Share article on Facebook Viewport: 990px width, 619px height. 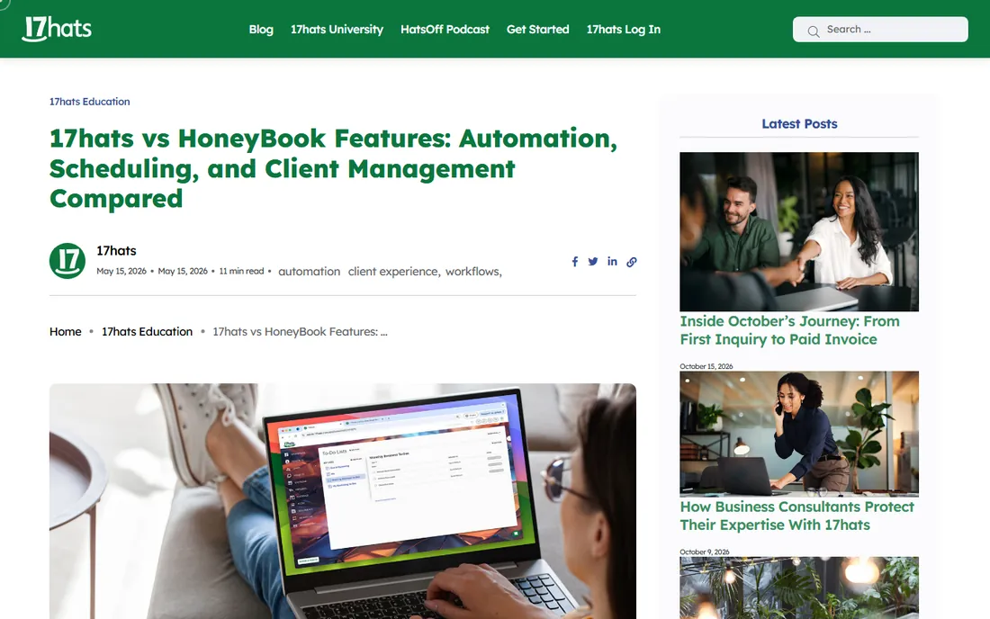coord(574,262)
